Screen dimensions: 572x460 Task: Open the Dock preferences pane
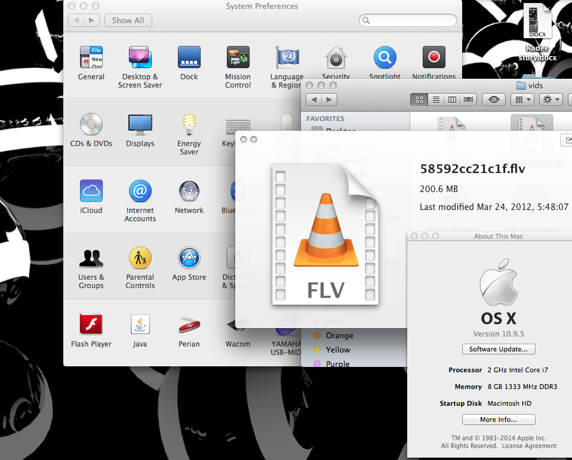(189, 63)
